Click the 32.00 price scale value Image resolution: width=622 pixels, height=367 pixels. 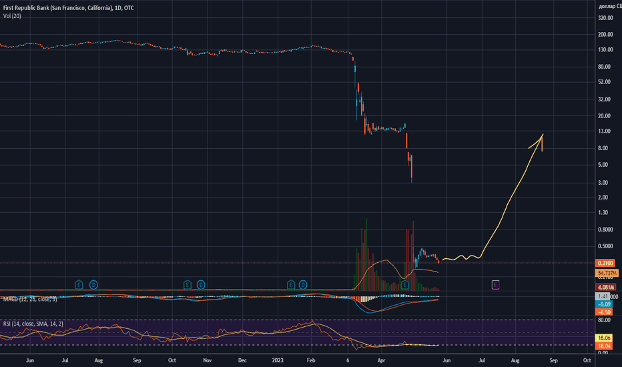pyautogui.click(x=604, y=99)
